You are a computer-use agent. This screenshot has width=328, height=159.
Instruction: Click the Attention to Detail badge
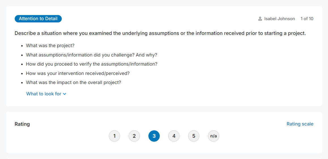tap(38, 19)
